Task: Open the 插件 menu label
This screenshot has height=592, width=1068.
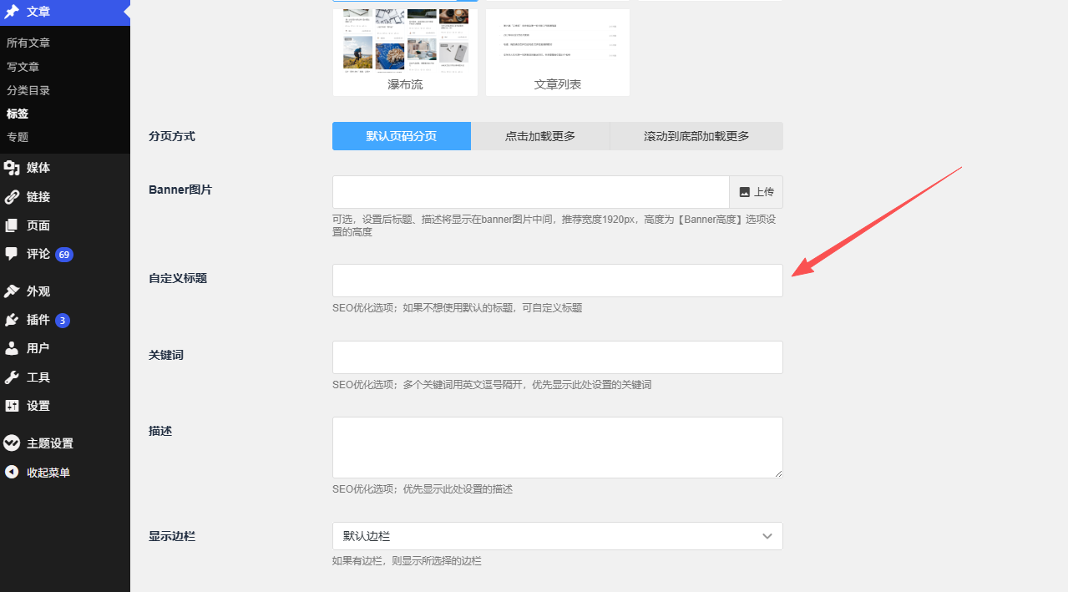Action: (38, 320)
